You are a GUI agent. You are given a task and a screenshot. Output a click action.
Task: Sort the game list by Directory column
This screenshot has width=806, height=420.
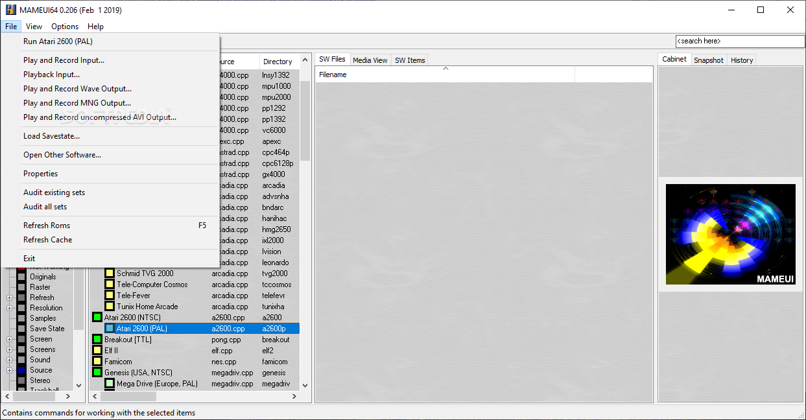tap(279, 62)
